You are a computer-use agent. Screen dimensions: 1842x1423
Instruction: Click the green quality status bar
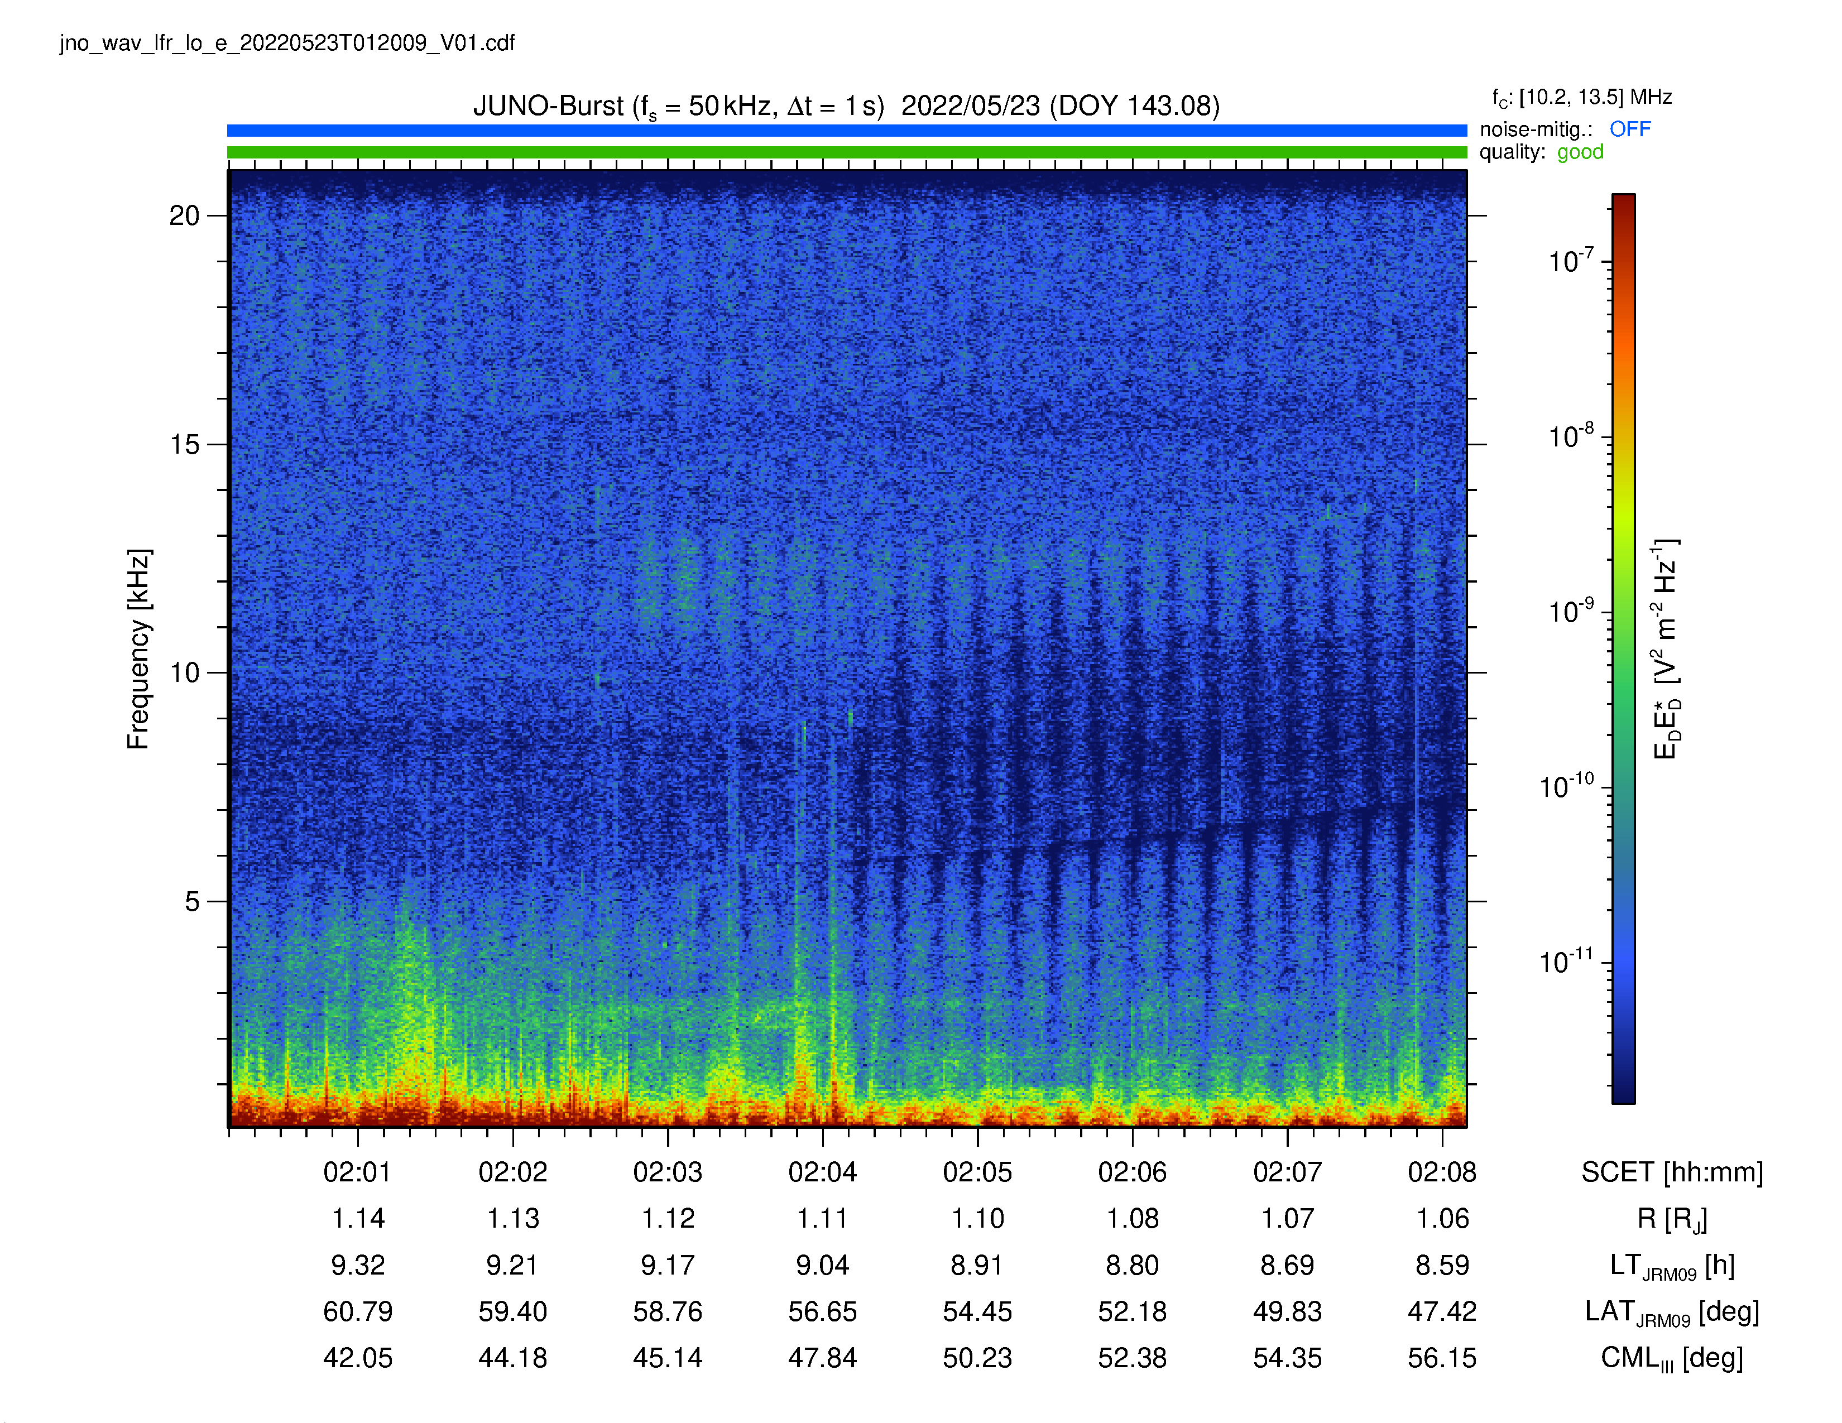pos(847,152)
